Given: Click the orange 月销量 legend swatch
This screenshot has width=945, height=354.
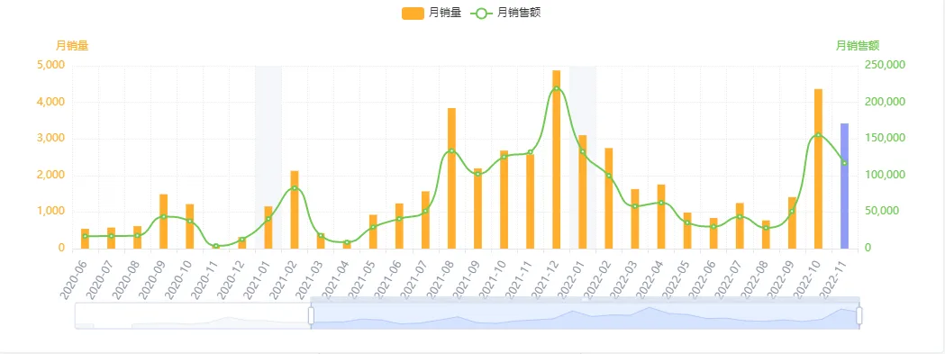Looking at the screenshot, I should [x=413, y=14].
